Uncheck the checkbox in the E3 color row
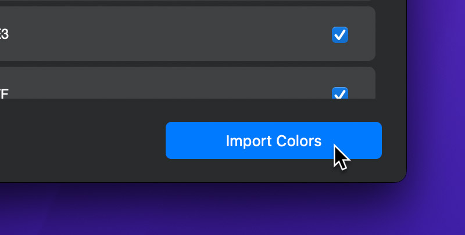Screen dimensions: 465x235 [340, 35]
